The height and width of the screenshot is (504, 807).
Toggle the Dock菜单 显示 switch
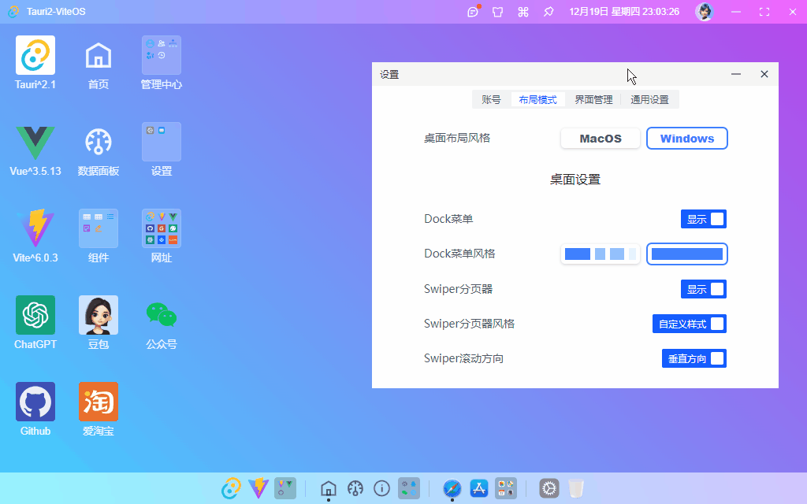click(x=704, y=219)
